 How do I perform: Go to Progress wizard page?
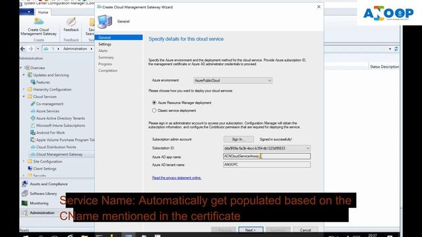[105, 64]
